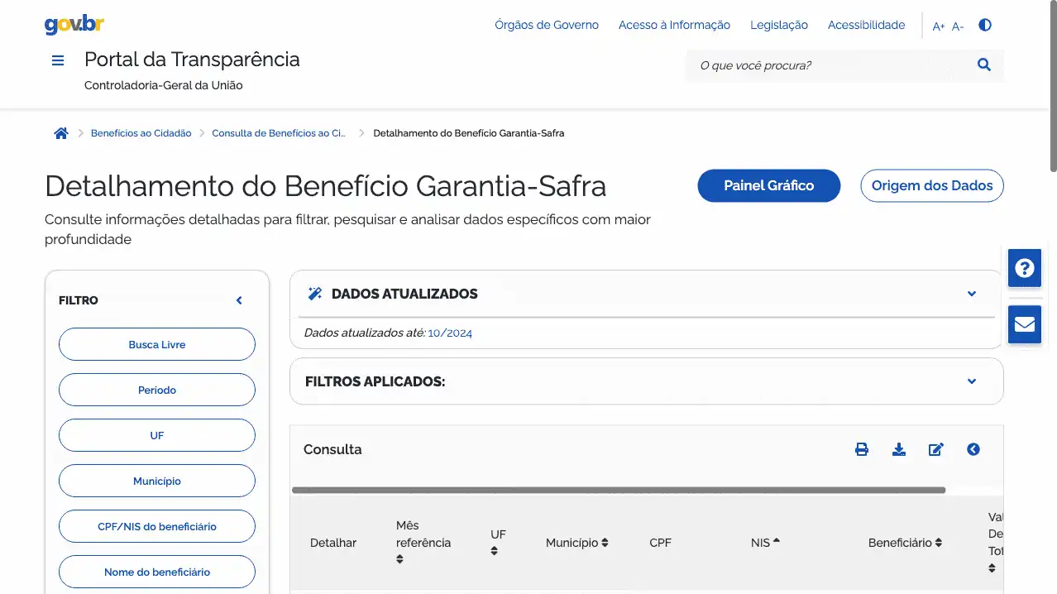Print the Consulta results table
Viewport: 1057px width, 594px height.
click(862, 449)
